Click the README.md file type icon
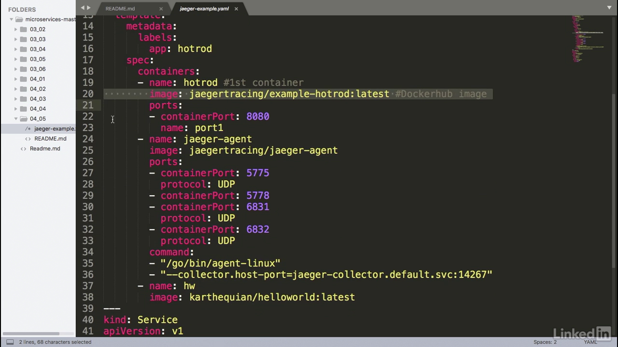Image resolution: width=618 pixels, height=347 pixels. tap(28, 139)
